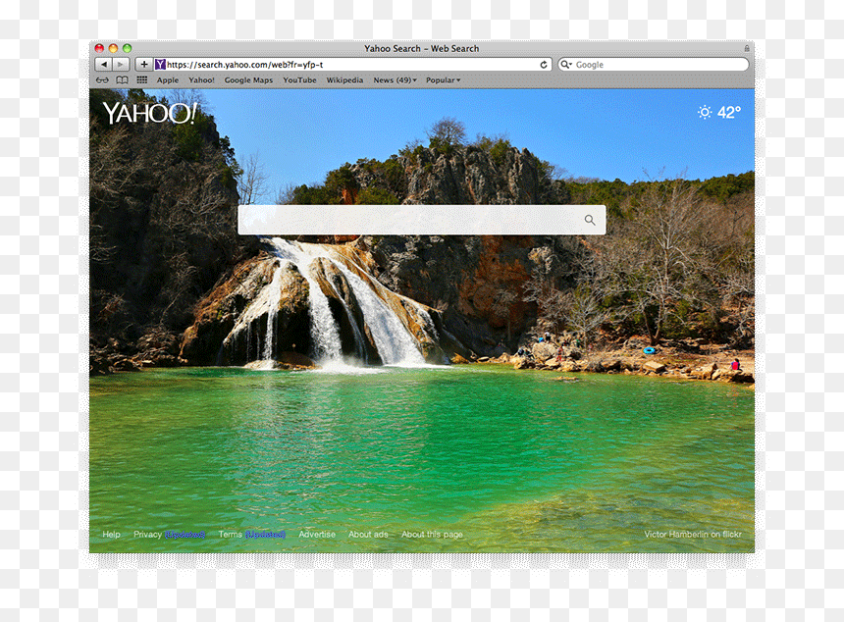Open the About ads link
The width and height of the screenshot is (844, 622).
368,535
